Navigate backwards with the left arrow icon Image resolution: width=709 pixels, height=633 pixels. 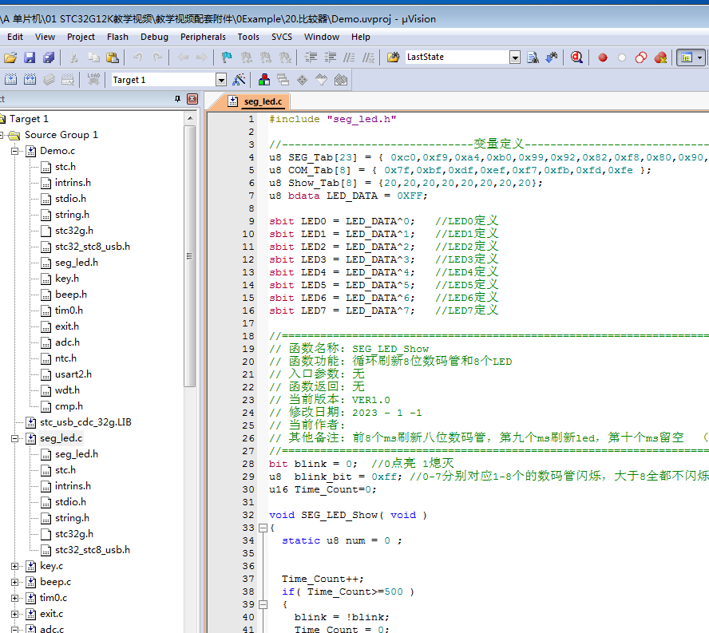[x=183, y=57]
